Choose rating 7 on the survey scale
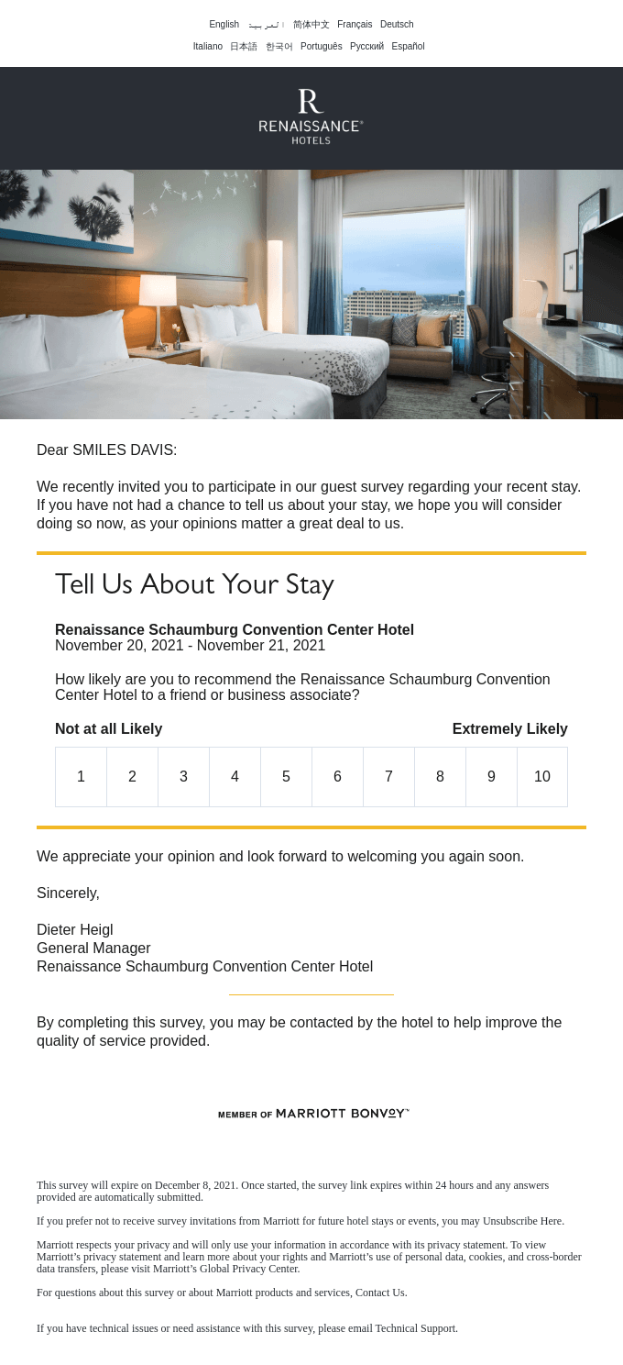Screen dimensions: 623x1365 coord(388,776)
